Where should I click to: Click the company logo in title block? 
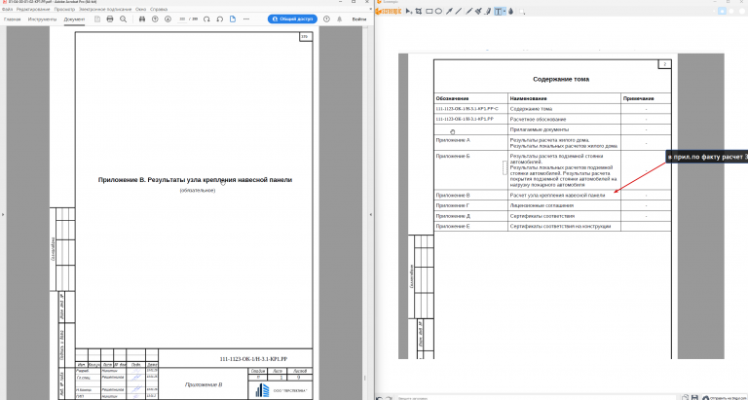click(x=262, y=390)
